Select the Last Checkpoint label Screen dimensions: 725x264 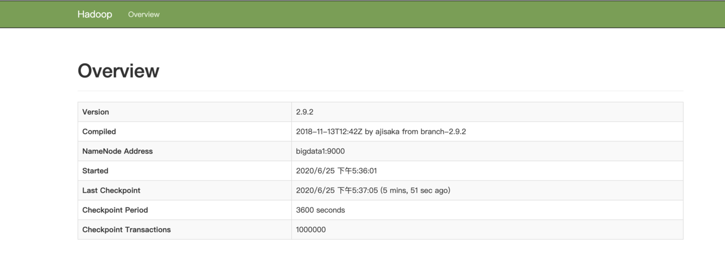click(111, 191)
